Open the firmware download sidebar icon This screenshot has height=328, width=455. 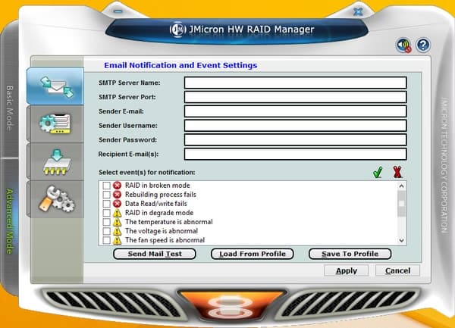point(55,161)
